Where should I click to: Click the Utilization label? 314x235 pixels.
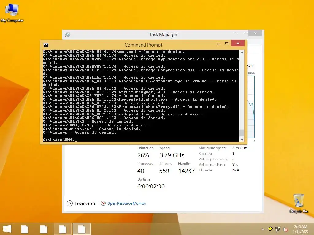pyautogui.click(x=145, y=148)
